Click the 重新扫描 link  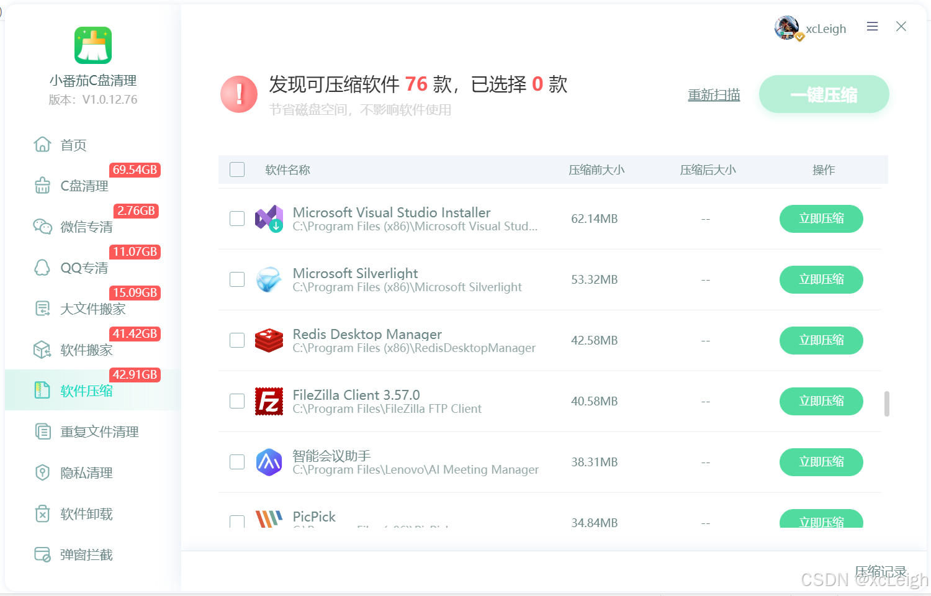[714, 95]
